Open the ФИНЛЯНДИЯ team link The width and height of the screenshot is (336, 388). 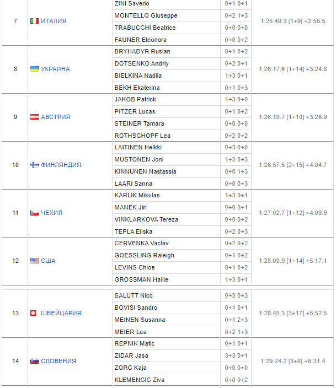point(61,165)
